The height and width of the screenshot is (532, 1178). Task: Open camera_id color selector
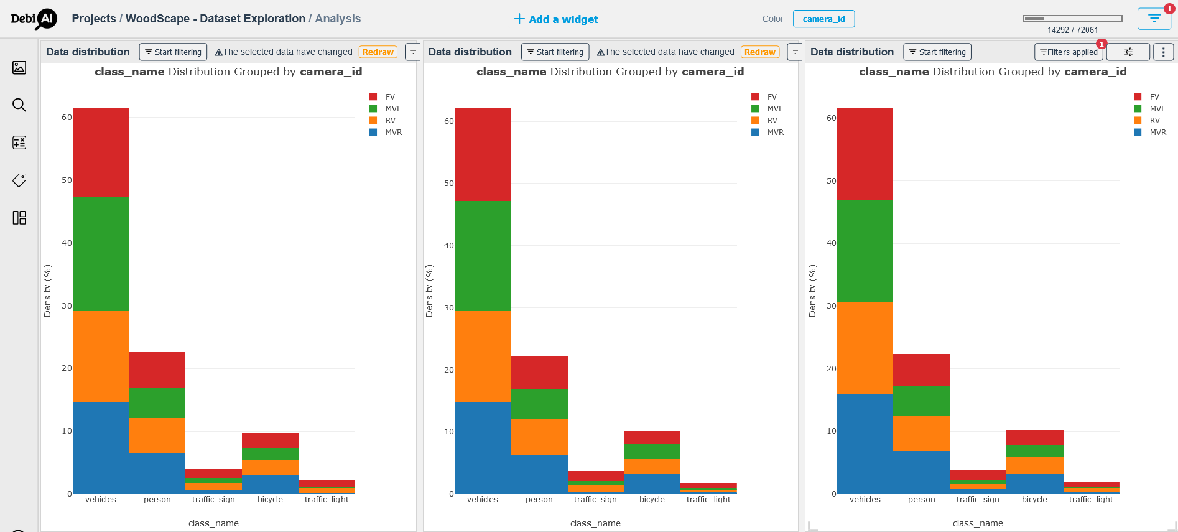point(823,19)
